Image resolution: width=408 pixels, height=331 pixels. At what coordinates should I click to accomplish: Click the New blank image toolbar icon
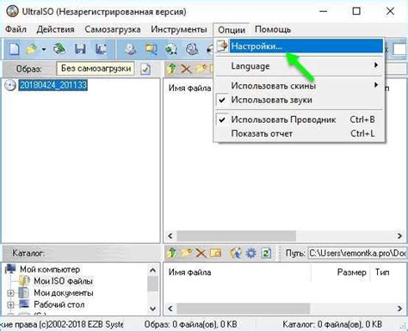tap(15, 49)
